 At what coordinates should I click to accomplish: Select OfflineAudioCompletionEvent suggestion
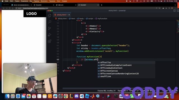coord(126,65)
